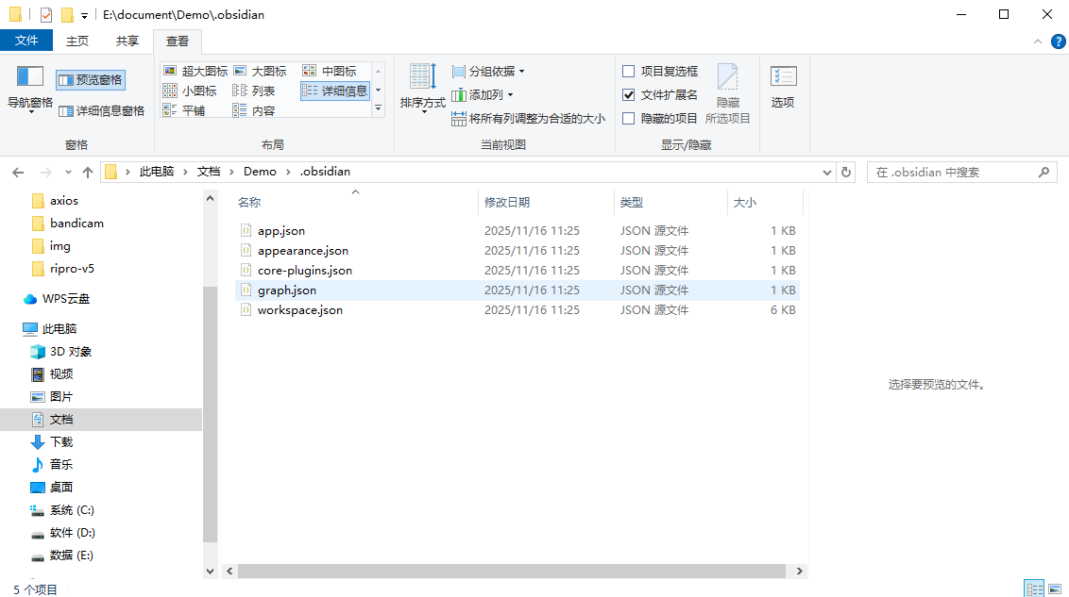Click the 修改日期 column header

pos(507,202)
